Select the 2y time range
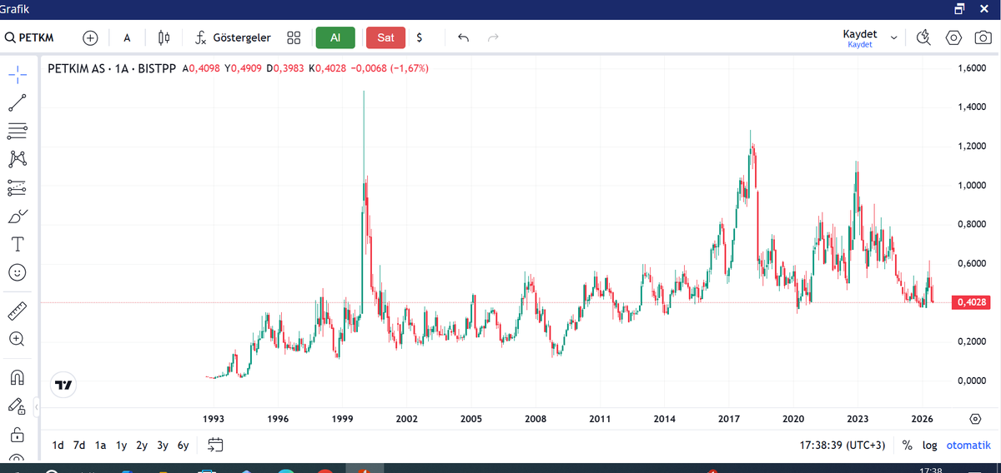The height and width of the screenshot is (473, 1001). coord(142,445)
